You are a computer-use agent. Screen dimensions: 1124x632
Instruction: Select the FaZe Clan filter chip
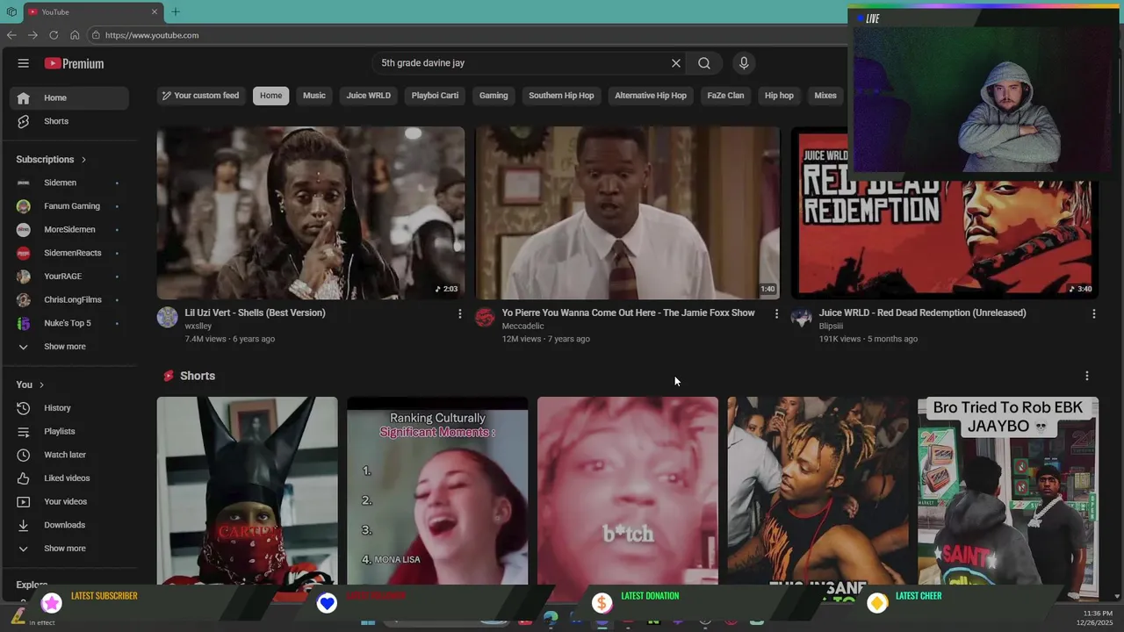(x=725, y=96)
